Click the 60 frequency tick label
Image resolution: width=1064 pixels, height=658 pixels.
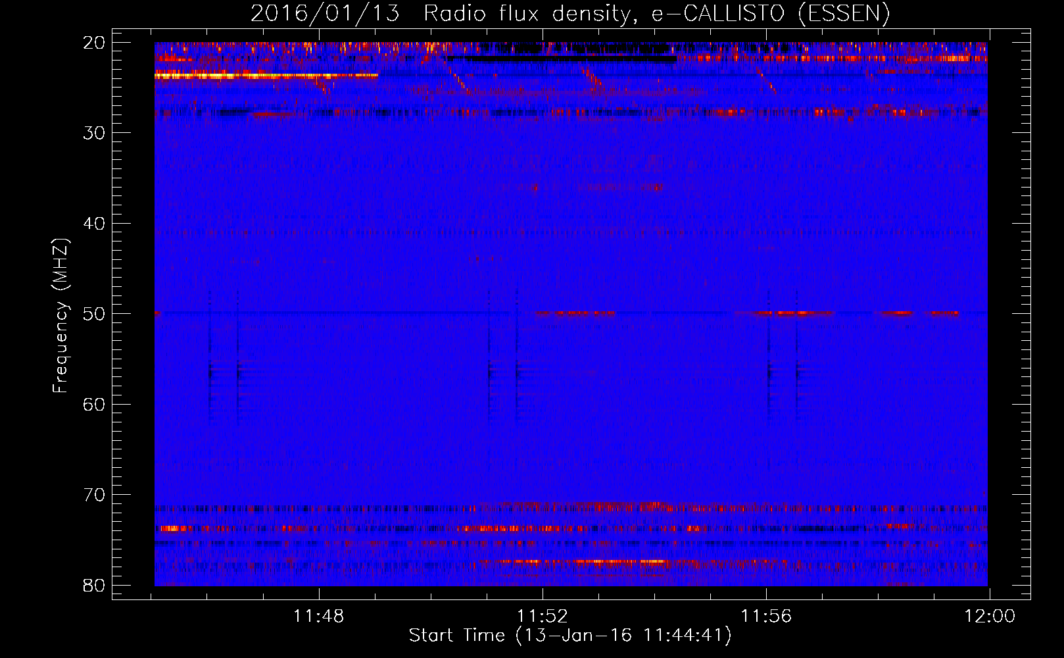(95, 404)
